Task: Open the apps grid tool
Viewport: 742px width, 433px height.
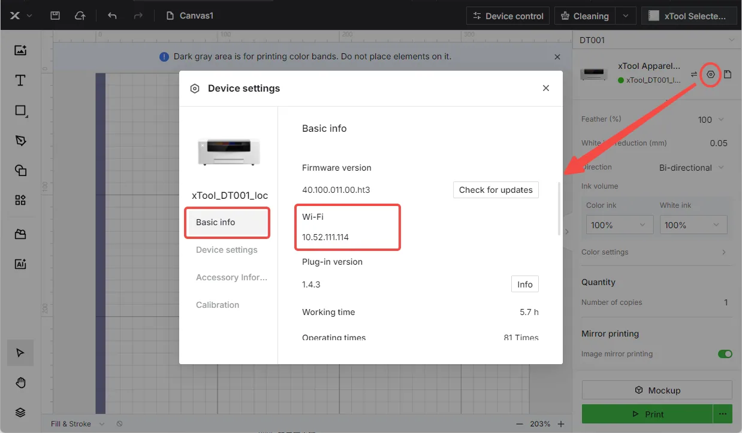Action: (20, 200)
